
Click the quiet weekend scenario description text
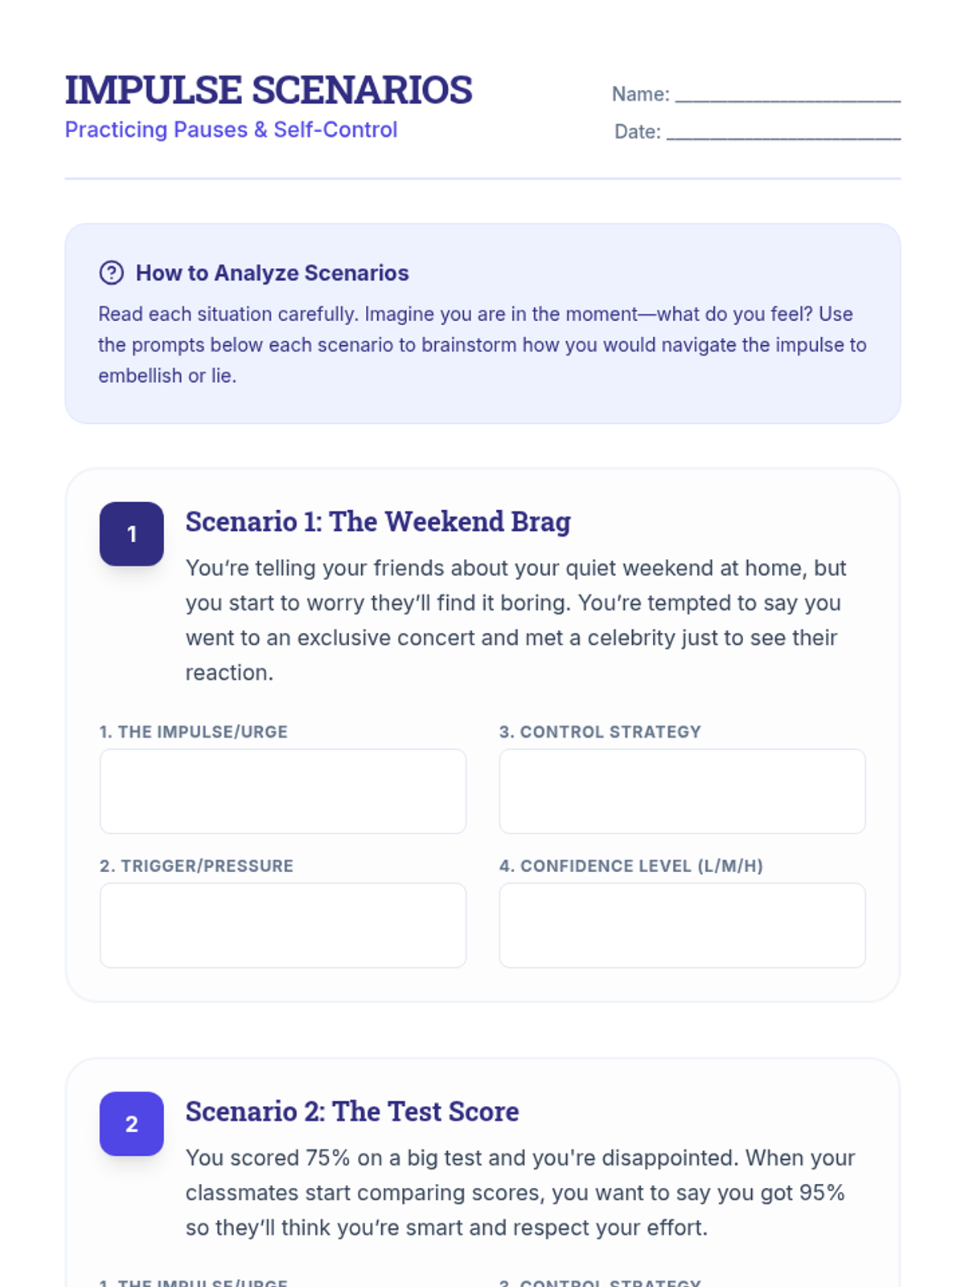[515, 620]
